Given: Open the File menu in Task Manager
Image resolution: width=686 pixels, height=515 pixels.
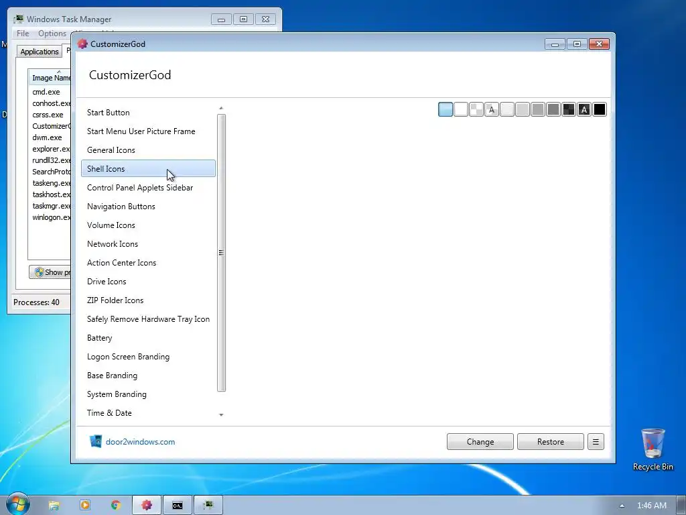Looking at the screenshot, I should click(23, 34).
